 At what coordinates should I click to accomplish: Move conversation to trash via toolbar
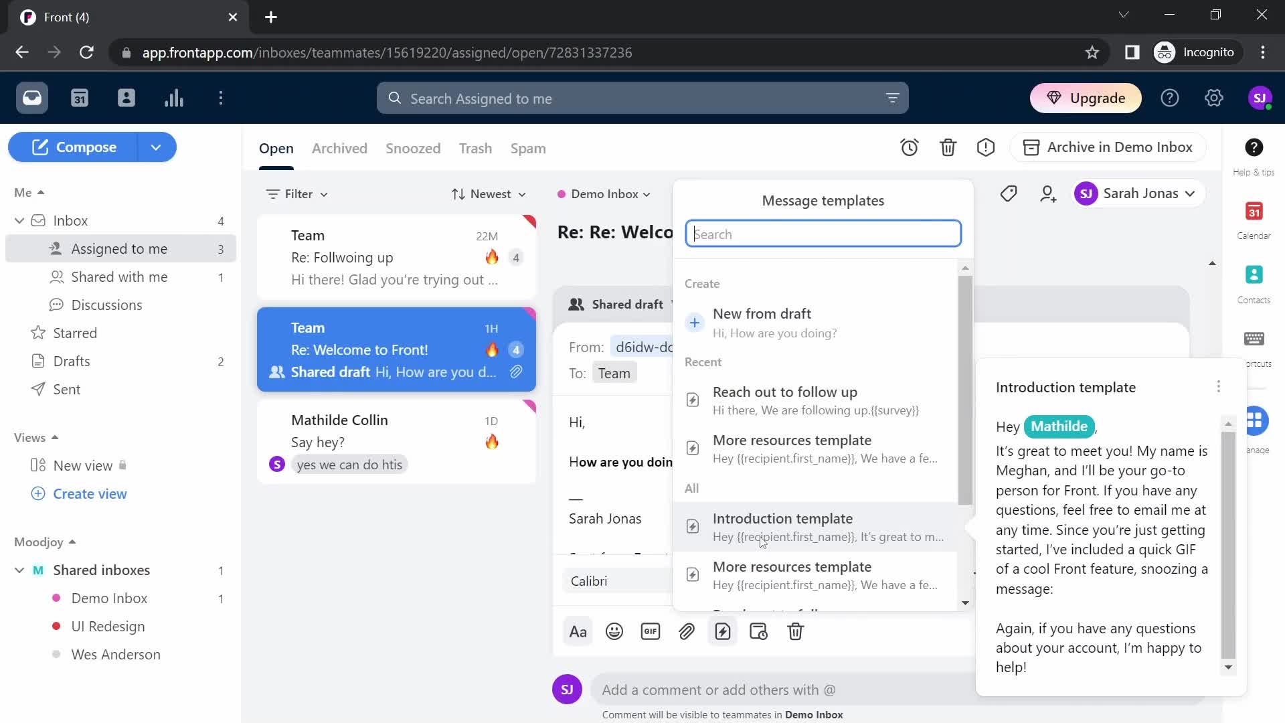[948, 147]
